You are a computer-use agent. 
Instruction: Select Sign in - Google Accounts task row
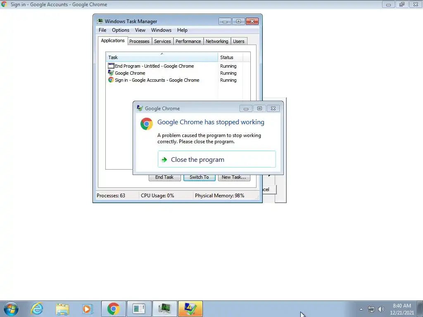tap(157, 80)
